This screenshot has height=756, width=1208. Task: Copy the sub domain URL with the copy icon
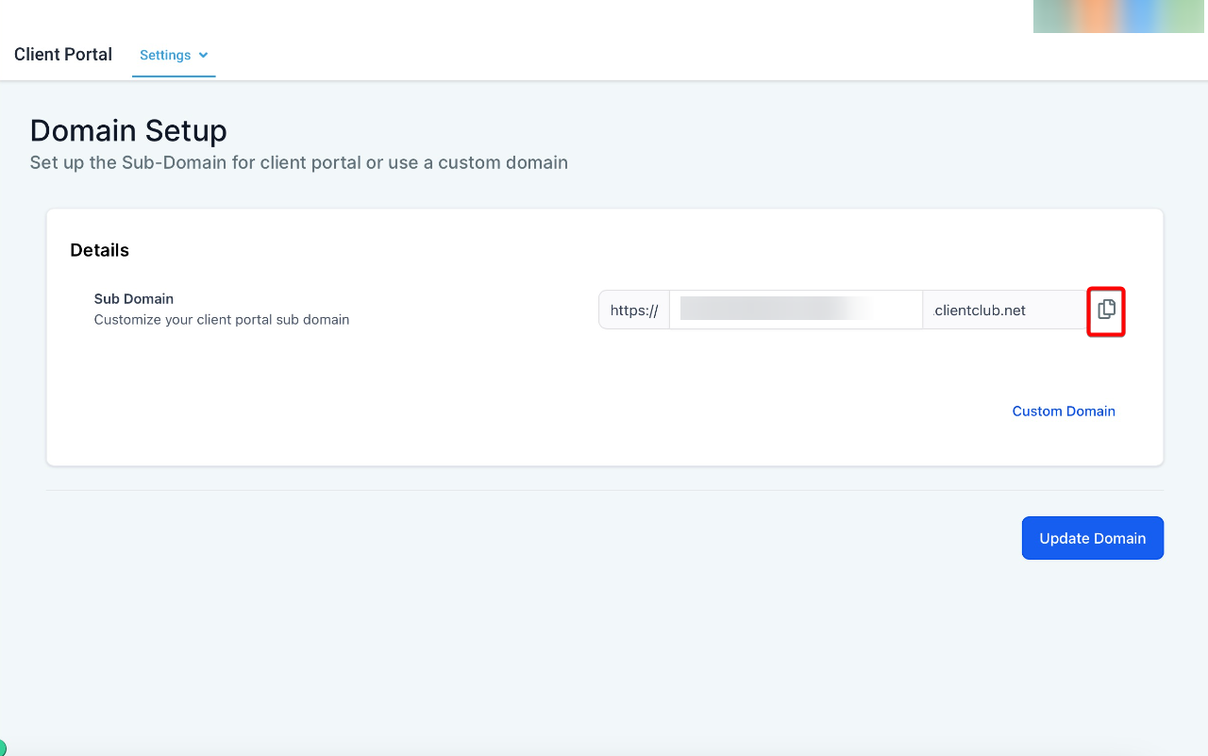pos(1106,310)
